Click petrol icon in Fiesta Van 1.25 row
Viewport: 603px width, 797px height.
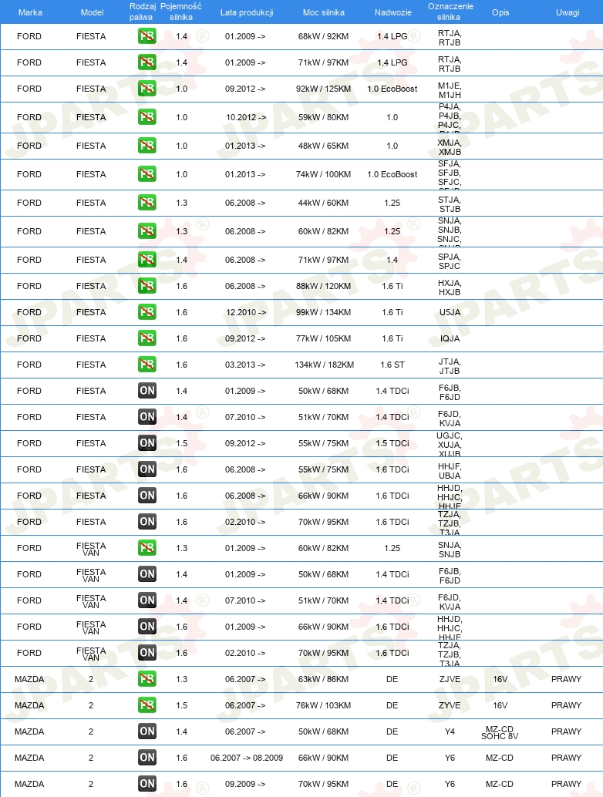[x=147, y=548]
